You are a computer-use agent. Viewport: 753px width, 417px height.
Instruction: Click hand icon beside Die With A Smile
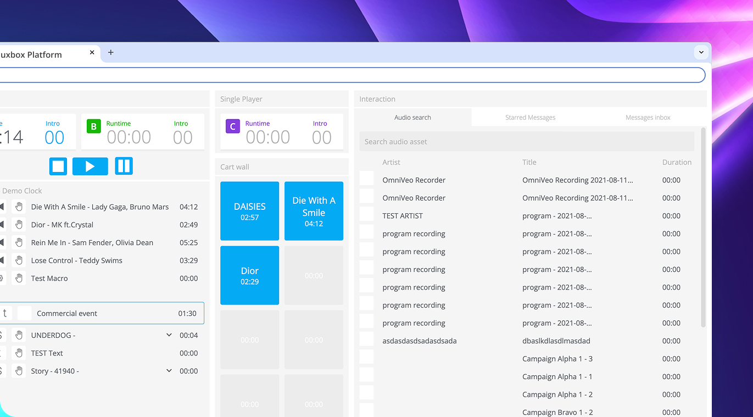click(x=19, y=207)
